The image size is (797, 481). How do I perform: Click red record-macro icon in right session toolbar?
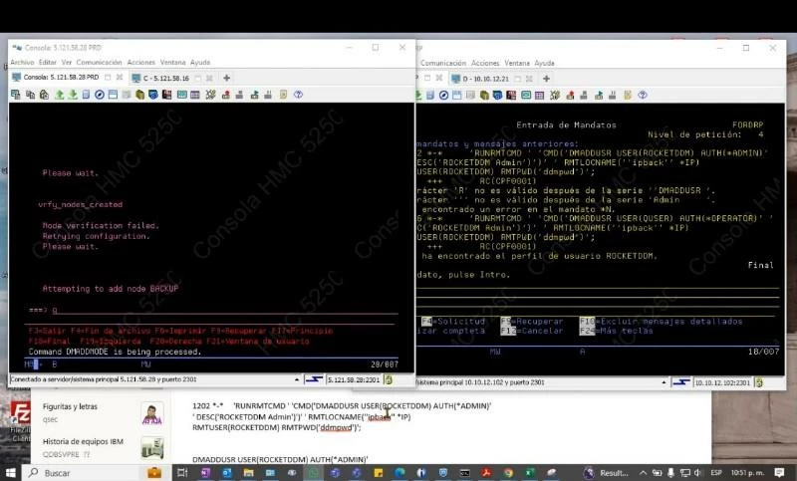point(570,95)
